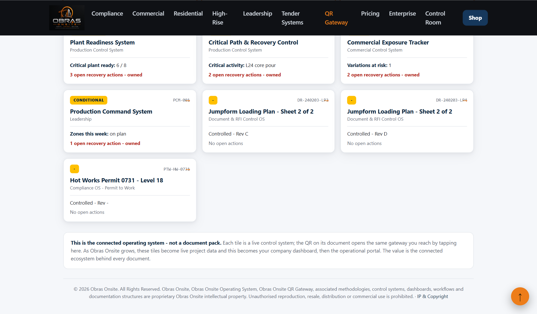Click the arrow beside code PCM-001
The width and height of the screenshot is (537, 314).
(188, 100)
